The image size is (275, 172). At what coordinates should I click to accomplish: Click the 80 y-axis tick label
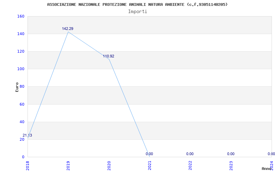[22, 87]
